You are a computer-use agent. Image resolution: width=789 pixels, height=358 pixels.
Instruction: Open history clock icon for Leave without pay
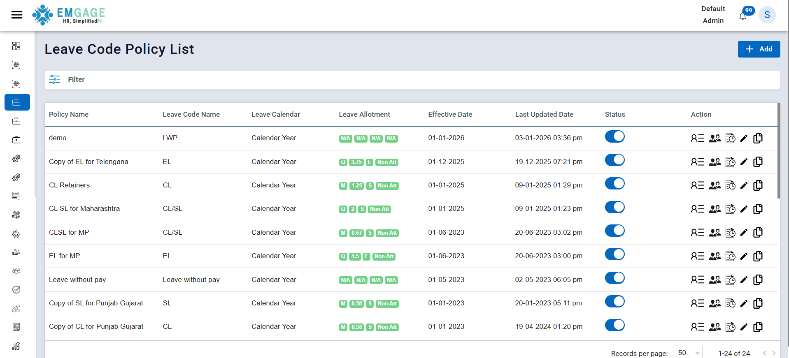[x=730, y=280]
